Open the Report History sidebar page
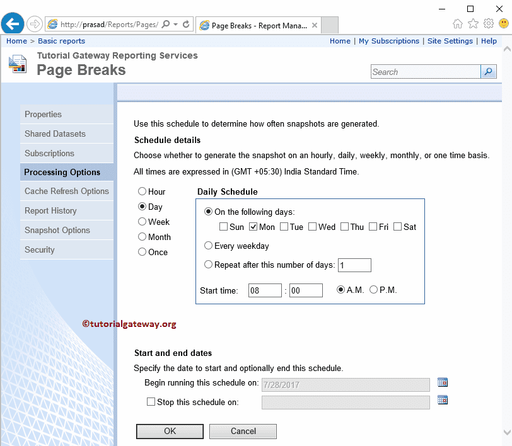 tap(67, 211)
